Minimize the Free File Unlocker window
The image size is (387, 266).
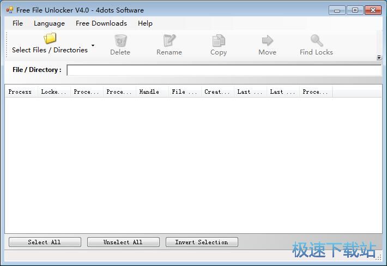(x=337, y=10)
